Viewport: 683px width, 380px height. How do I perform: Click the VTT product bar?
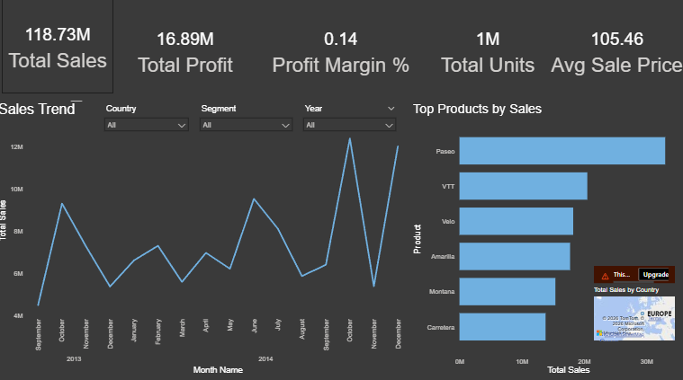click(x=523, y=186)
